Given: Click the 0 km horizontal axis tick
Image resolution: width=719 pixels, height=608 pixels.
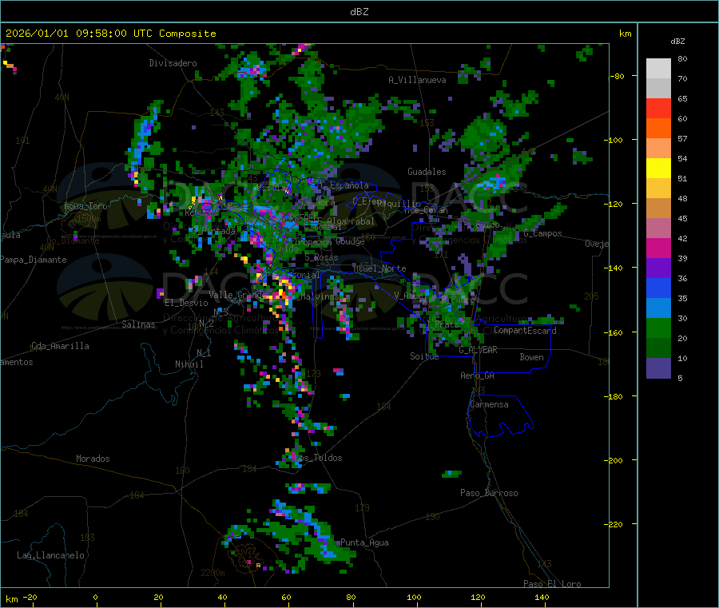Looking at the screenshot, I should 95,597.
